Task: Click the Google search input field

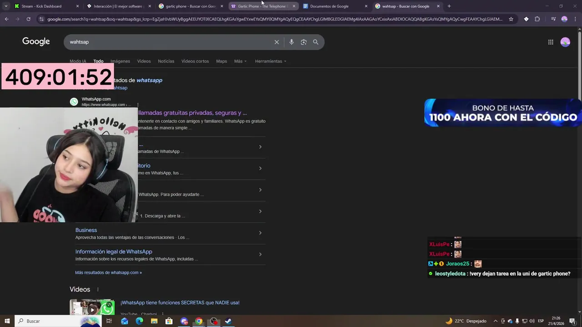Action: pyautogui.click(x=171, y=42)
